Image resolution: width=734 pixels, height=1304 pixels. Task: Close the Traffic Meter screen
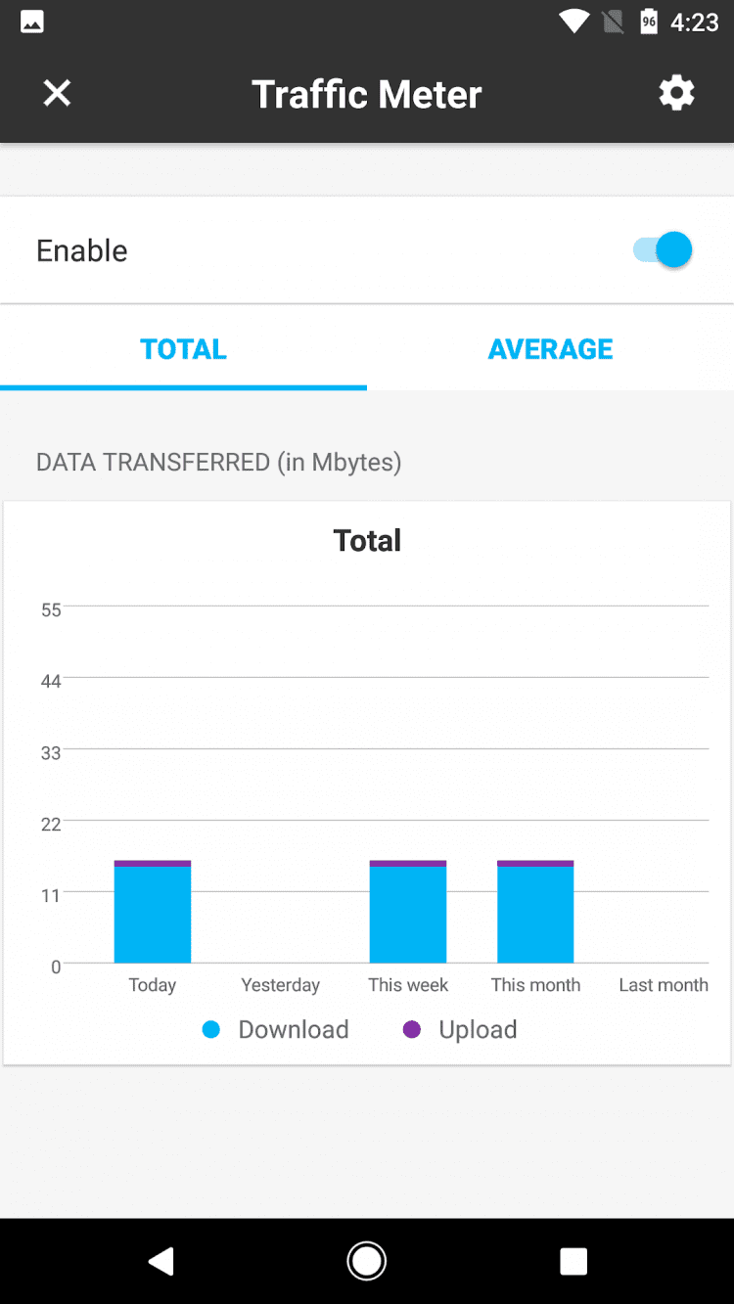(x=57, y=94)
